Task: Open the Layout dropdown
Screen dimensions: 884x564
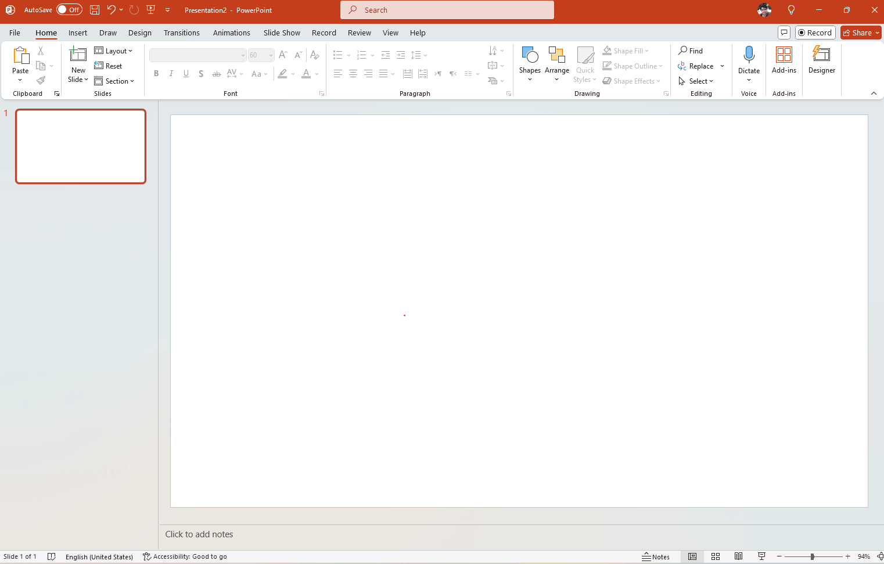Action: (114, 51)
